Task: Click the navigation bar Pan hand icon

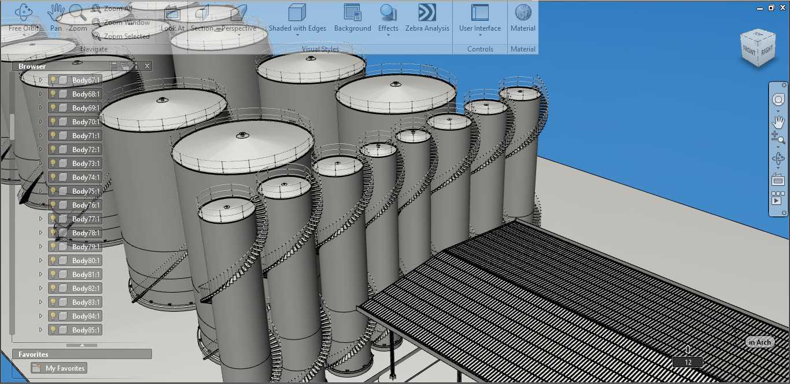Action: pos(778,122)
